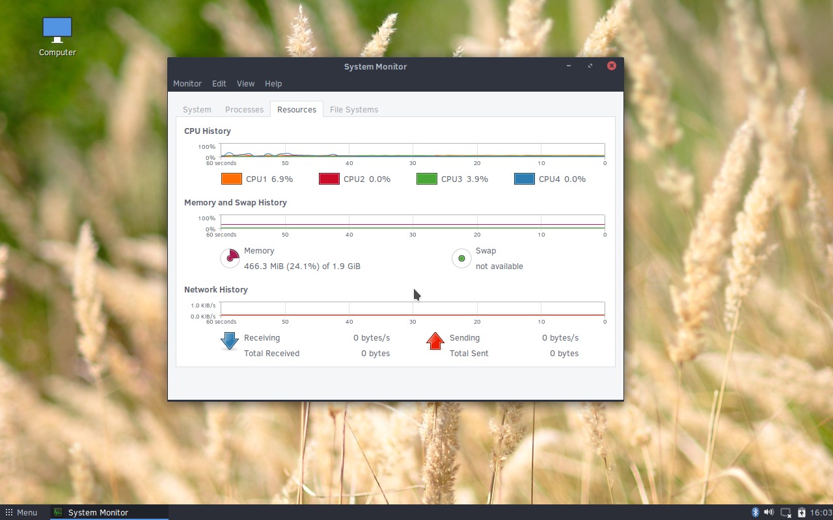Change the CPU2 red color swatch
This screenshot has height=520, width=833.
(329, 178)
